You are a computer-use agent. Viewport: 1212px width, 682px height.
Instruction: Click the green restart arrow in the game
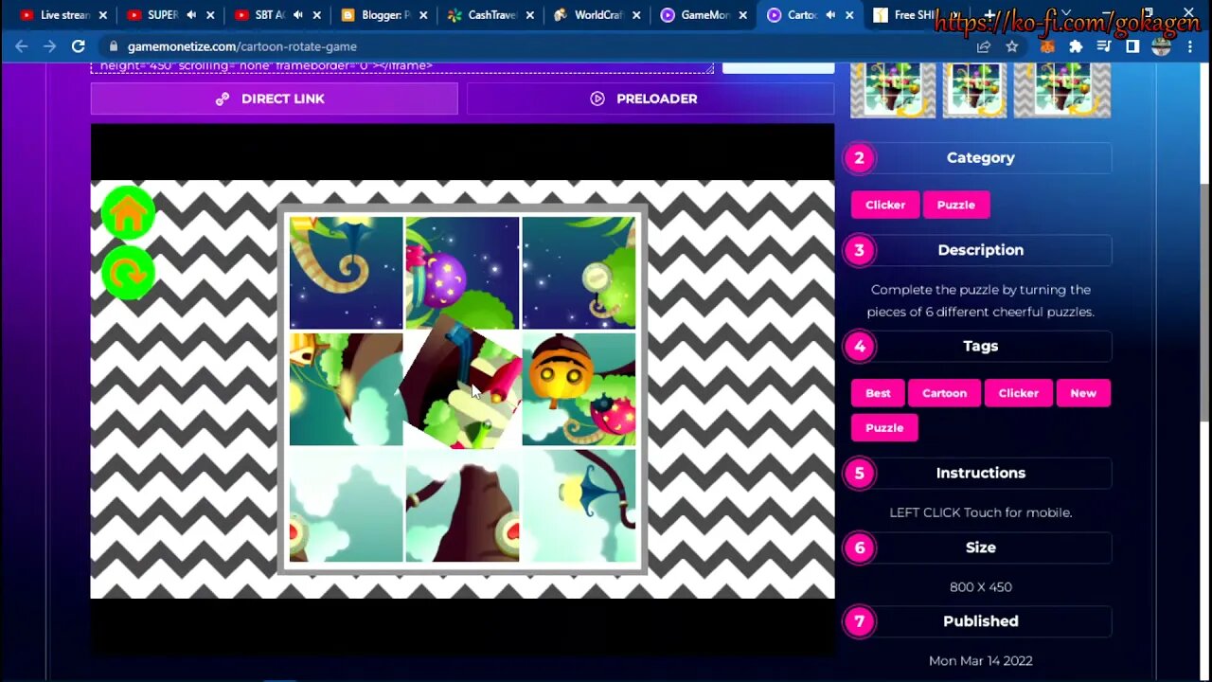[128, 273]
